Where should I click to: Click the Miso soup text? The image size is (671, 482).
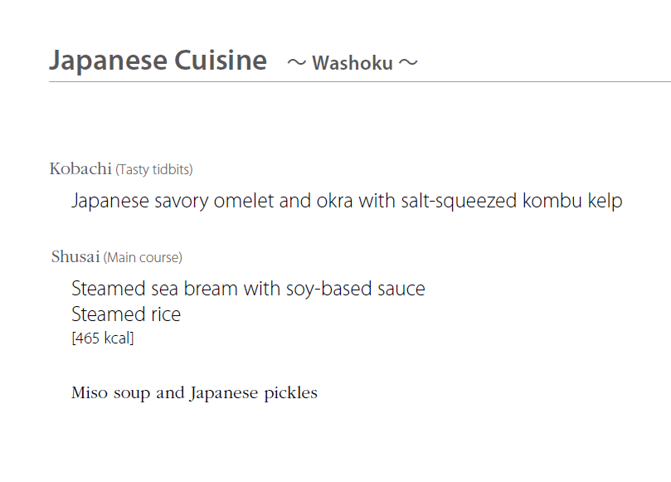pos(111,393)
